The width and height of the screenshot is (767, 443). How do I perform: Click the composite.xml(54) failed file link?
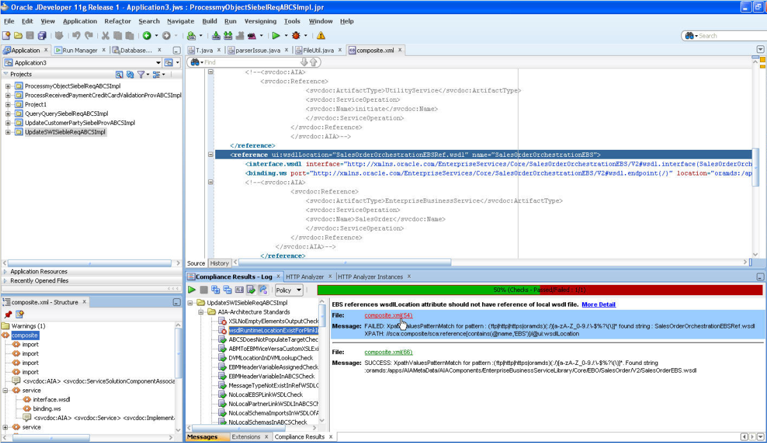click(388, 316)
